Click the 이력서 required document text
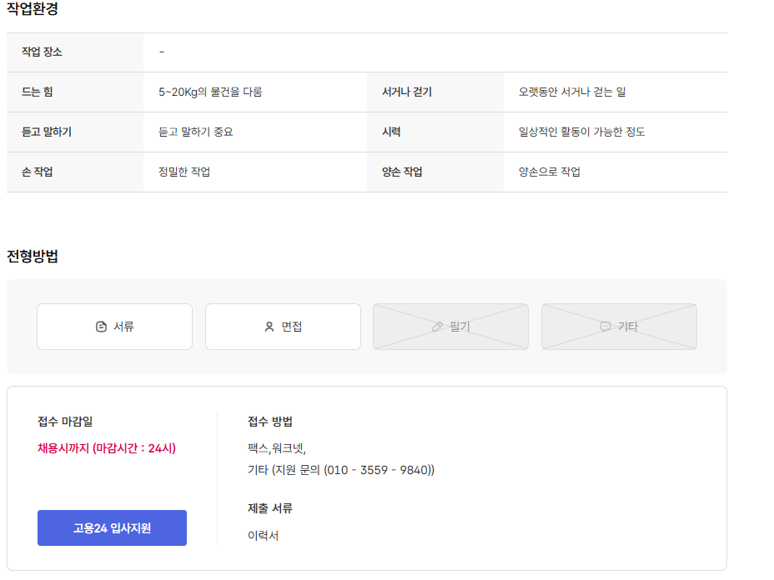This screenshot has width=774, height=580. pos(263,535)
